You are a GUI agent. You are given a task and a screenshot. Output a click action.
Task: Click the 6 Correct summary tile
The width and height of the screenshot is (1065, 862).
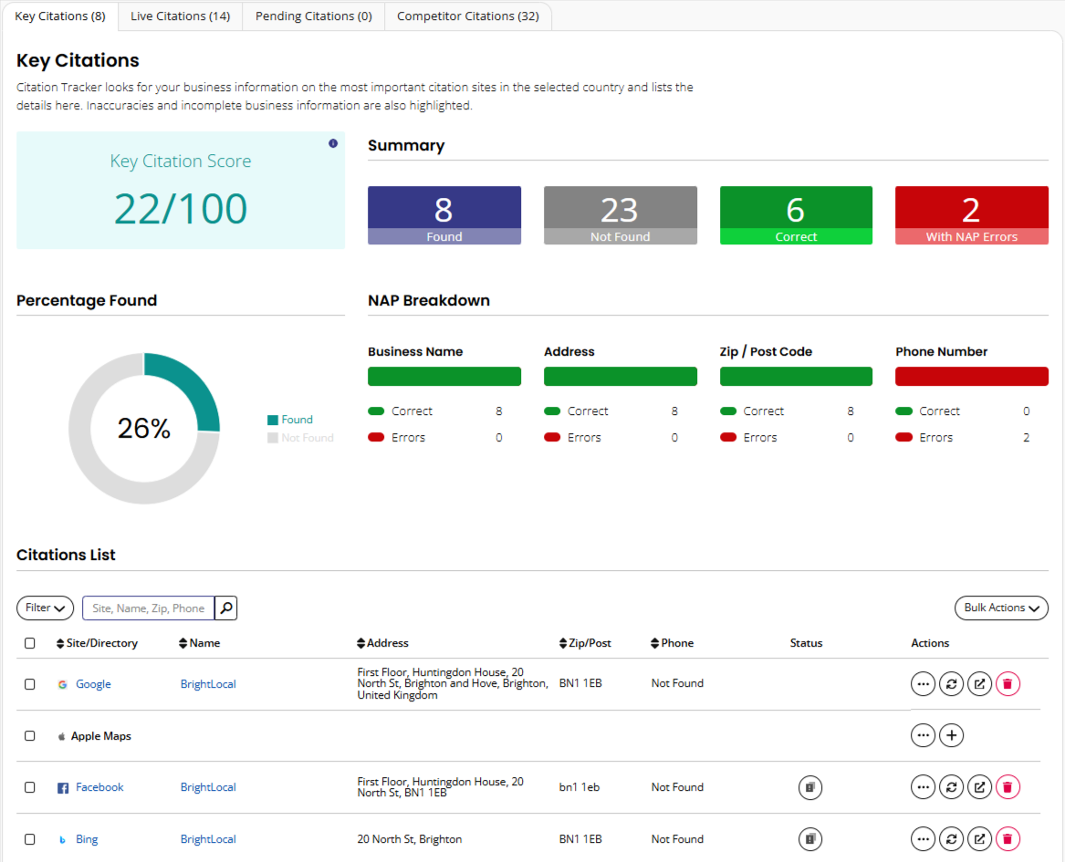tap(796, 215)
